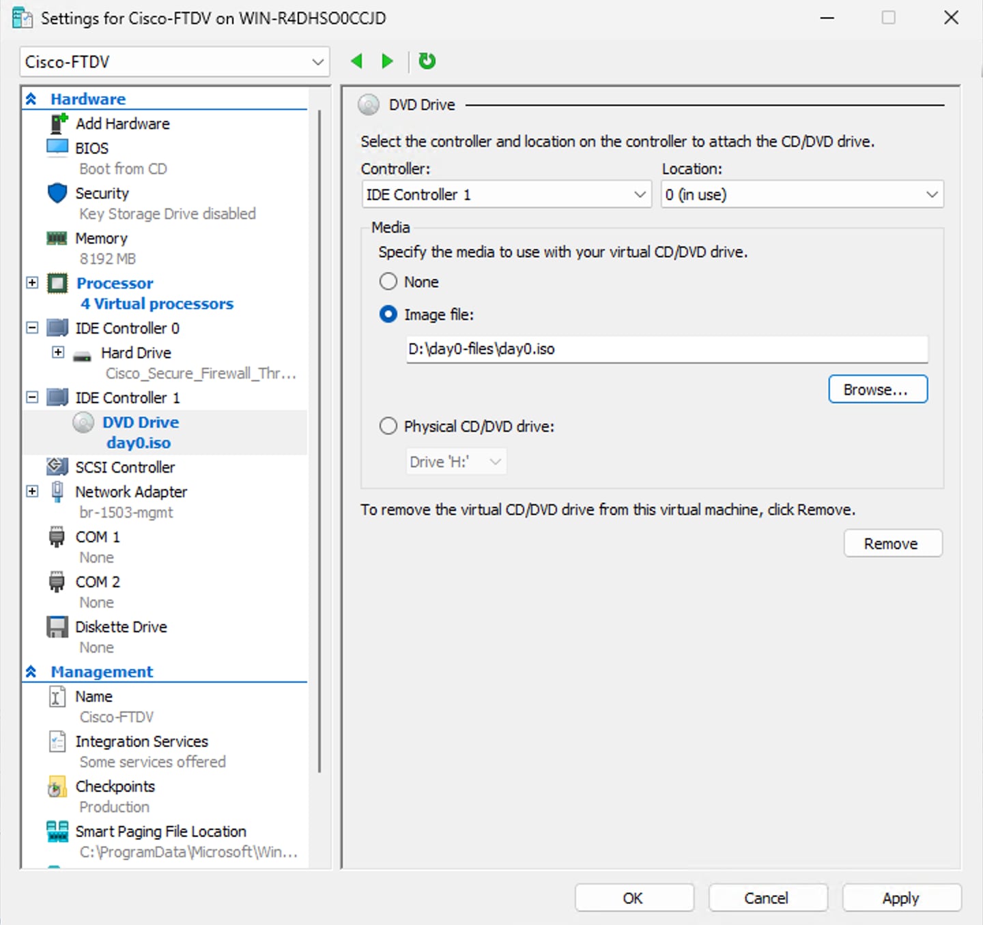Select the COM 1 tree item

point(98,537)
